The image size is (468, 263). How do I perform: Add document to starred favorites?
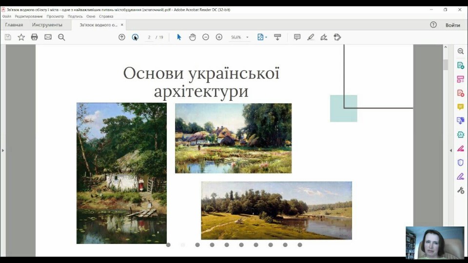click(21, 37)
